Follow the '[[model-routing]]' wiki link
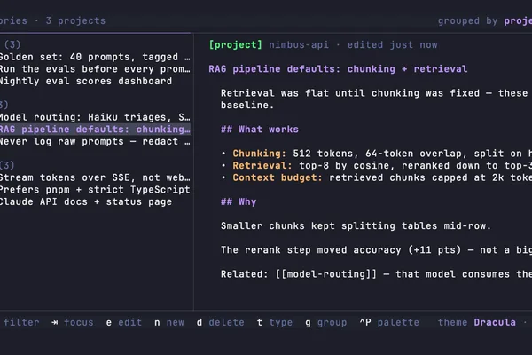Viewport: 532px width, 355px height. tap(325, 274)
